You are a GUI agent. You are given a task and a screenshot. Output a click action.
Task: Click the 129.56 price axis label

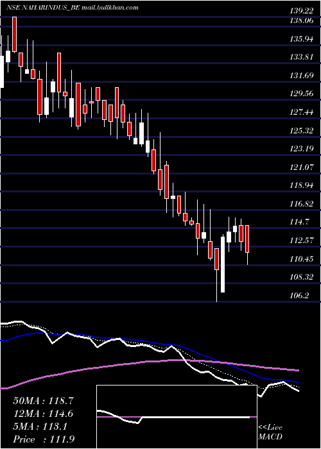(302, 94)
